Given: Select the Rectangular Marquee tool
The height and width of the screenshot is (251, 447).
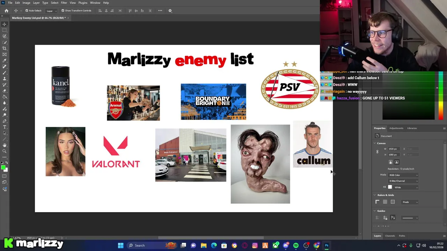Looking at the screenshot, I should pos(5,30).
